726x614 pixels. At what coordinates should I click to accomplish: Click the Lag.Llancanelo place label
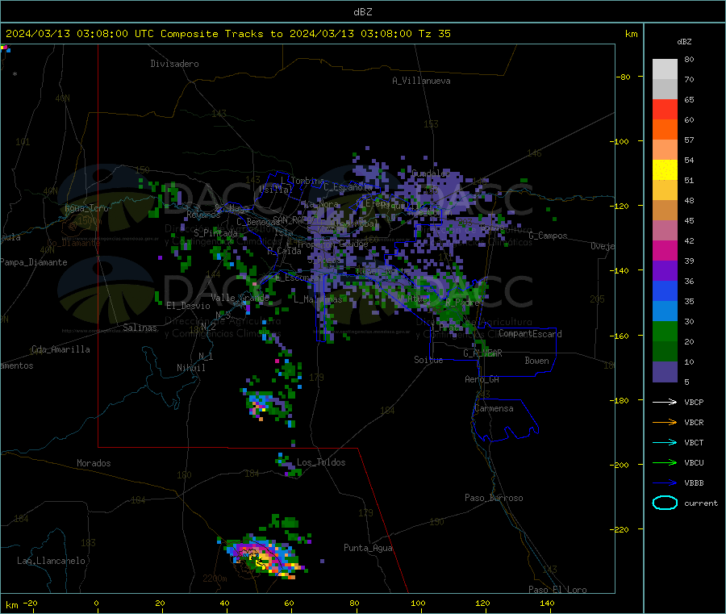click(x=51, y=561)
